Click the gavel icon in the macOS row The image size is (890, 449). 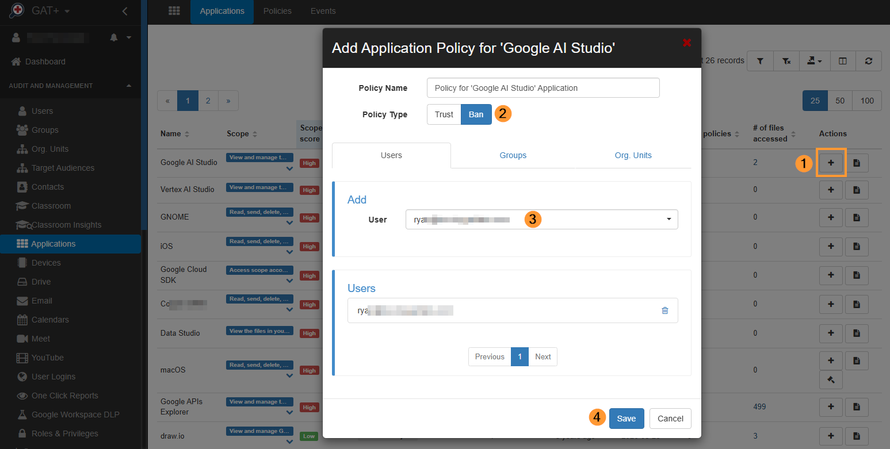coord(830,379)
